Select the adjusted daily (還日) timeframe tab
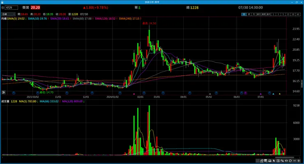The image size is (304, 164). pyautogui.click(x=258, y=14)
